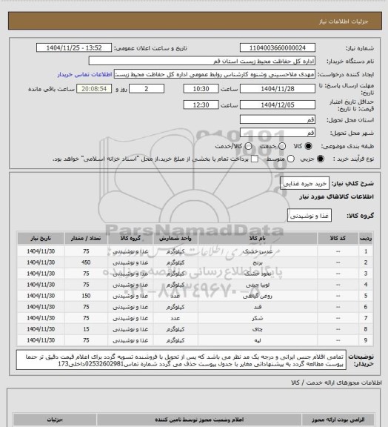Screen dimensions: 388x427
Task: Open the اطلاعات تماس خریدار link
Action: pyautogui.click(x=85, y=74)
